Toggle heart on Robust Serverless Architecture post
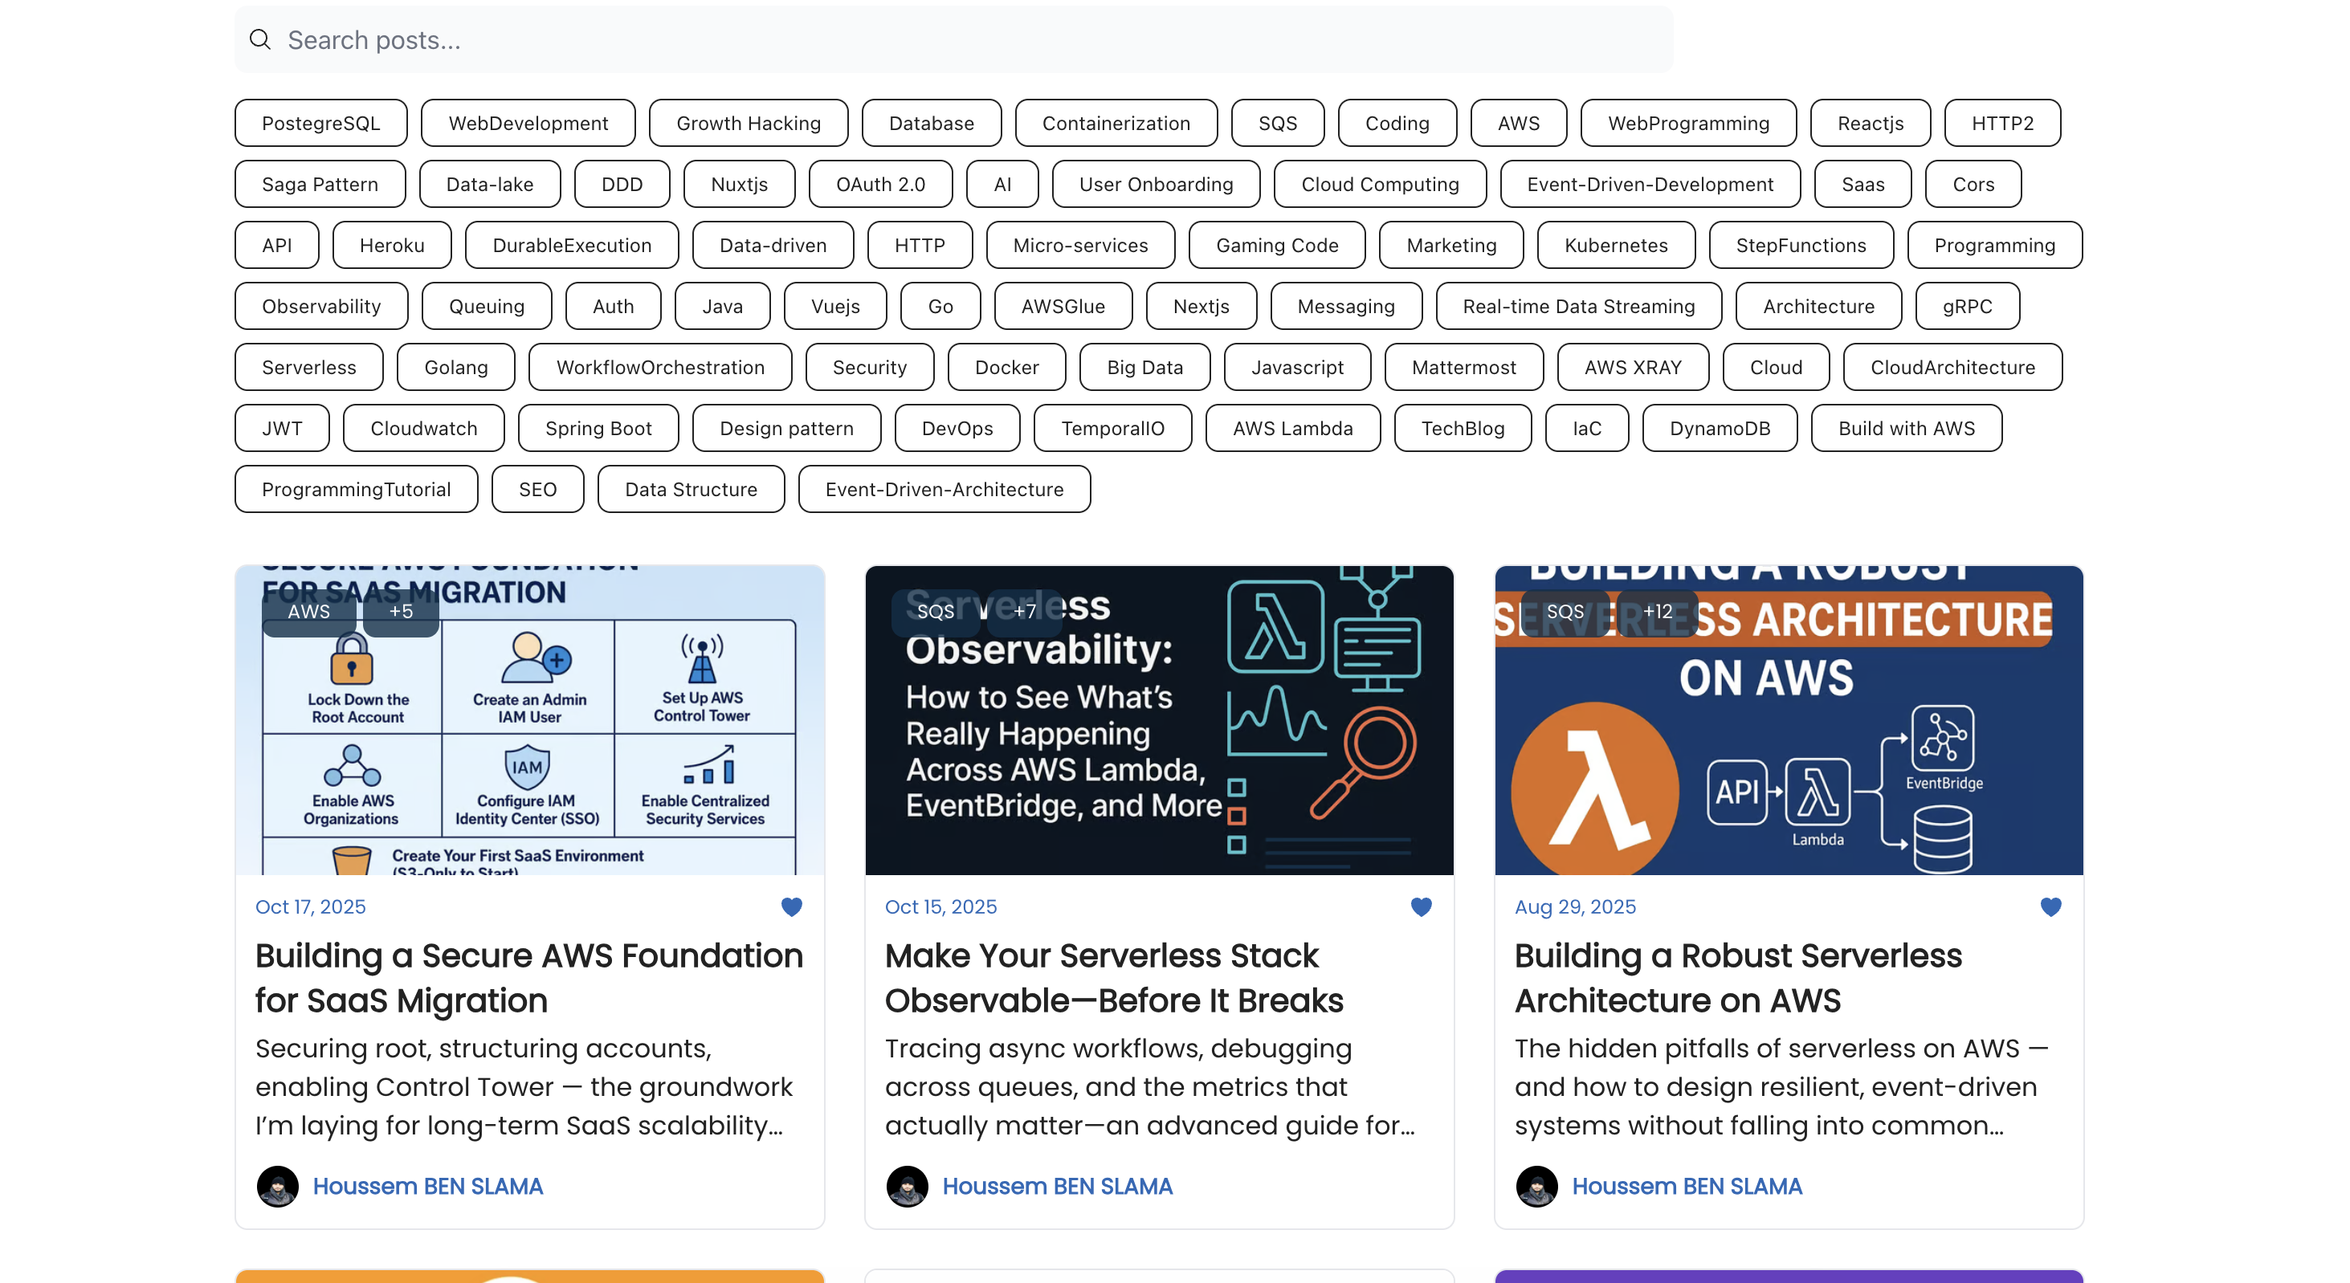Screen dimensions: 2350x1283 pos(2050,906)
